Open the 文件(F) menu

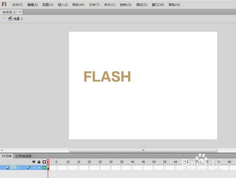pyautogui.click(x=17, y=5)
